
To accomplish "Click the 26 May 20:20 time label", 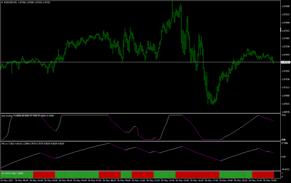I will click(x=241, y=180).
